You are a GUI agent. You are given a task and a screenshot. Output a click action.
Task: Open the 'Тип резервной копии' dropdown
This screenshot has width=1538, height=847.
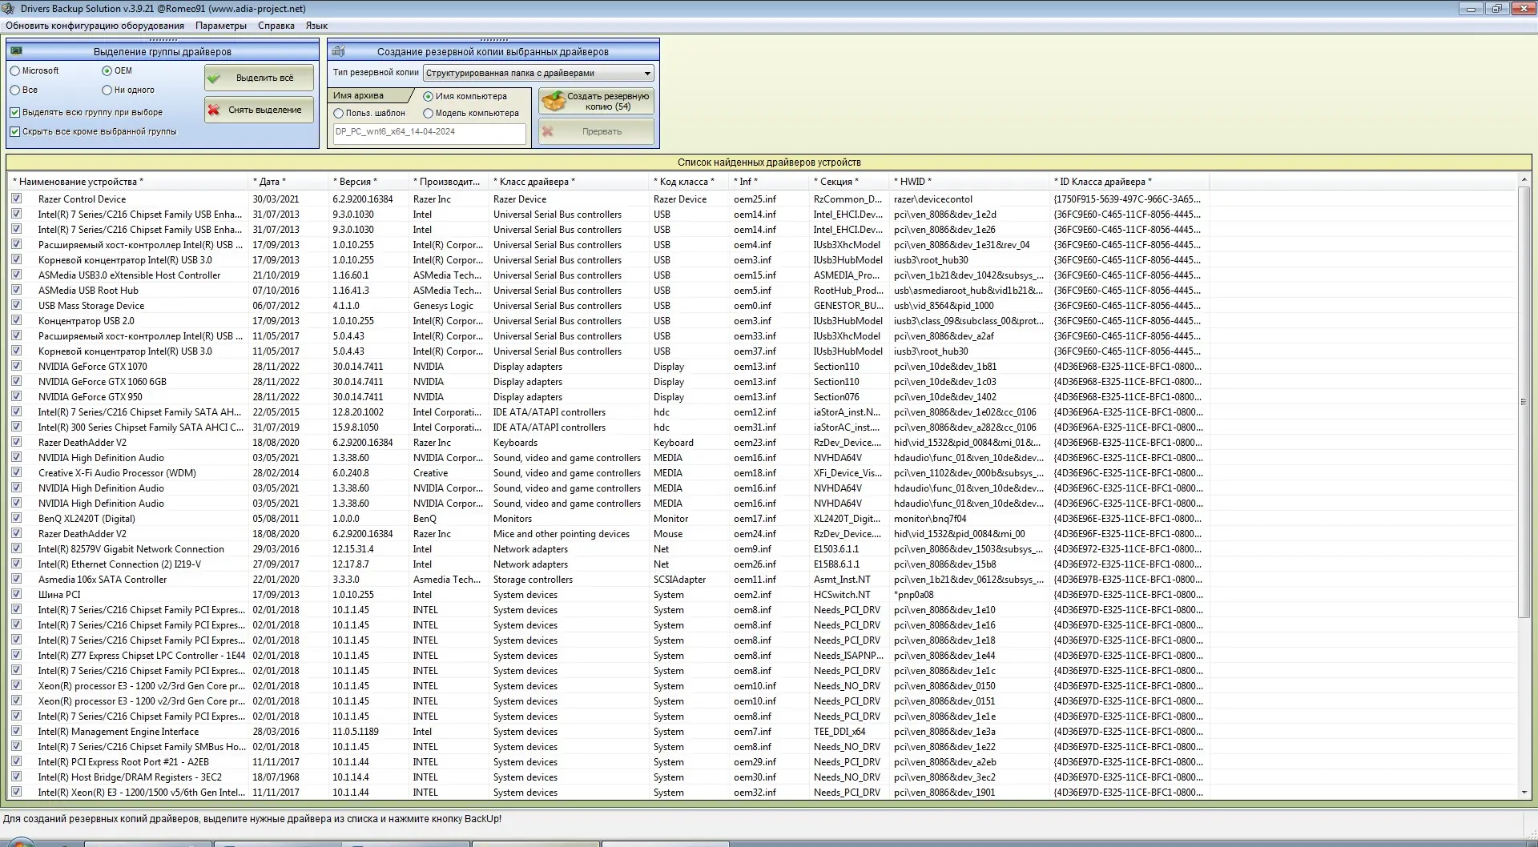pyautogui.click(x=538, y=73)
